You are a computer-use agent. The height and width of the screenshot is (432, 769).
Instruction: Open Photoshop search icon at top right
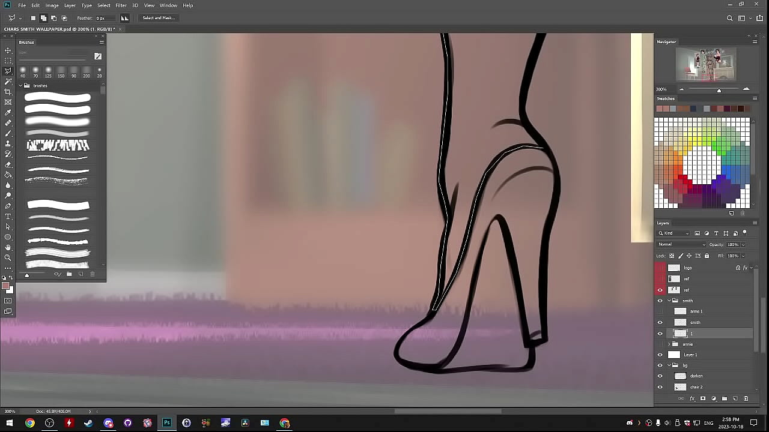(730, 18)
